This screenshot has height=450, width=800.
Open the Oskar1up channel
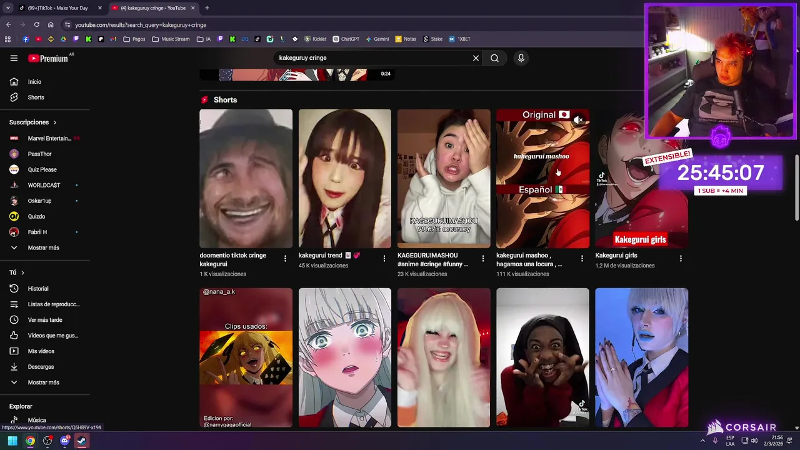(40, 201)
